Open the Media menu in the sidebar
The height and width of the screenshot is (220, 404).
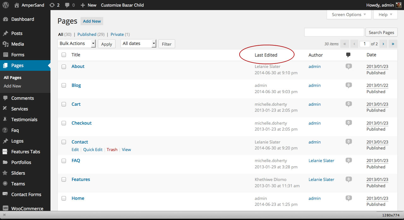click(18, 44)
